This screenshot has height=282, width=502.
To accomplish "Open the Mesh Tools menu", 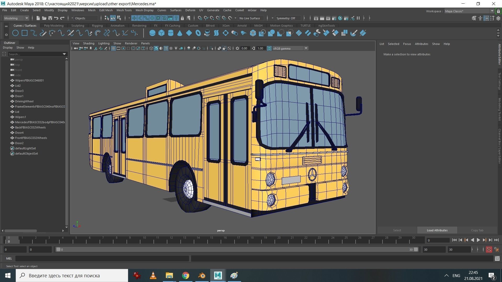I will coord(124,10).
